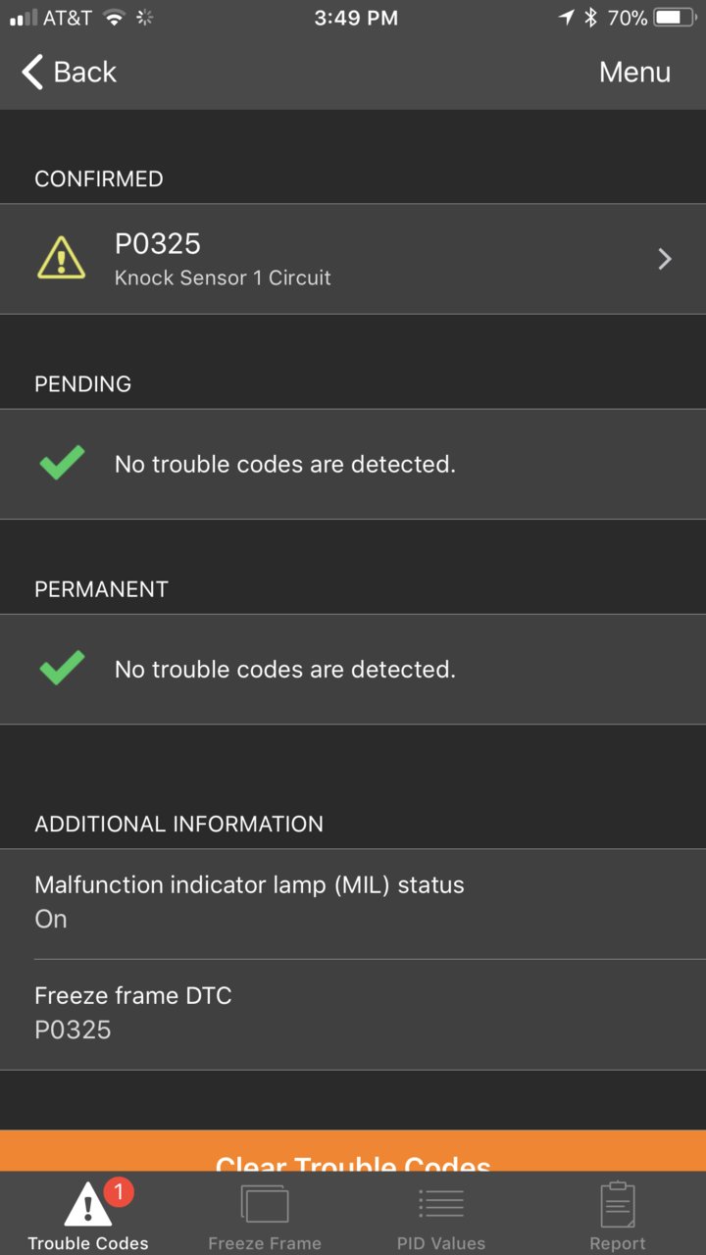Image resolution: width=706 pixels, height=1255 pixels.
Task: Open the P0325 Knock Sensor 1 Circuit row
Action: point(353,259)
